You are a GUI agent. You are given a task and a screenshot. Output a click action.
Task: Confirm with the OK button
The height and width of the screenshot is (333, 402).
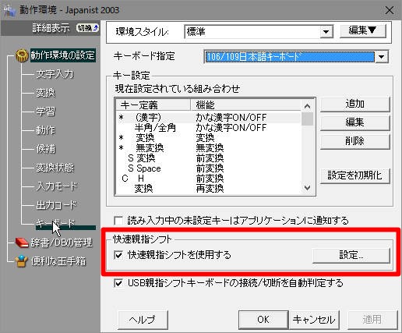[x=263, y=320]
